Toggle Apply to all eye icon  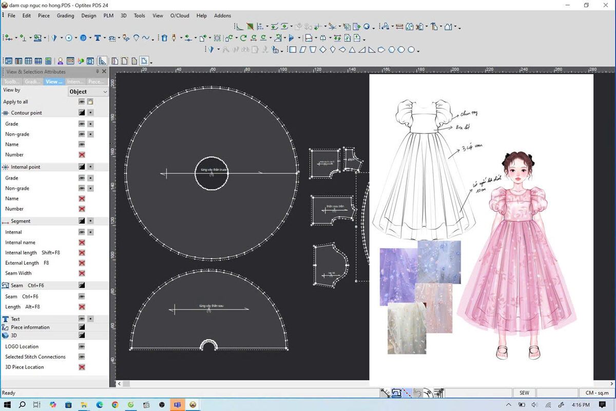coord(82,102)
